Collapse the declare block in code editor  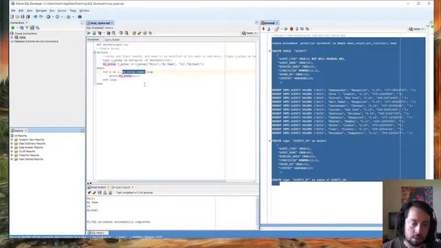pyautogui.click(x=95, y=52)
